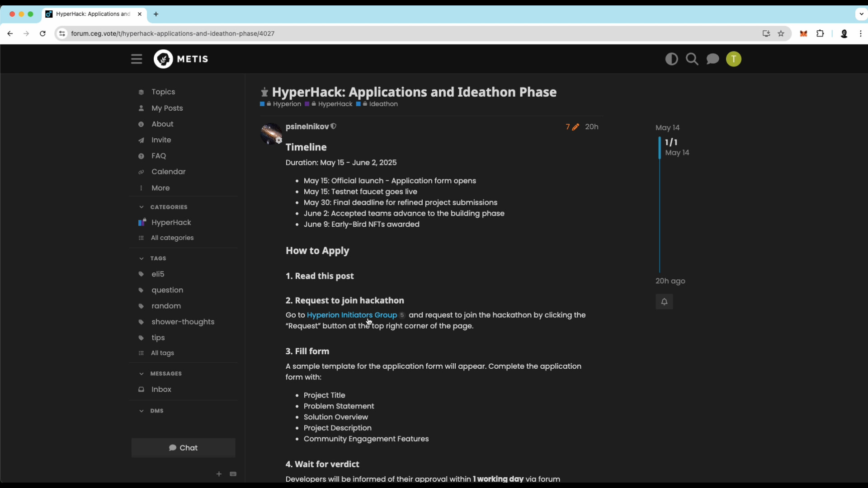Open the tab search dropdown
This screenshot has height=488, width=868.
pos(861,14)
